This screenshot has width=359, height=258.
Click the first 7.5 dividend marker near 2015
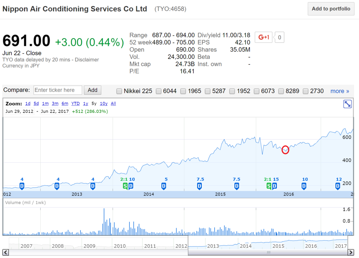pyautogui.click(x=199, y=186)
